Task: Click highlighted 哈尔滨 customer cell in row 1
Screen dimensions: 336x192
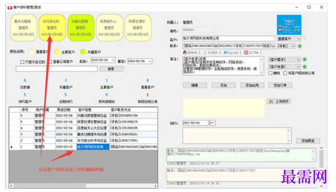Action: [x=93, y=147]
